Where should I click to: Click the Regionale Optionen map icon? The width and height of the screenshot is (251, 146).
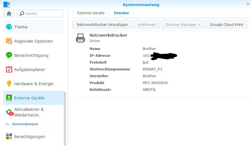click(9, 41)
